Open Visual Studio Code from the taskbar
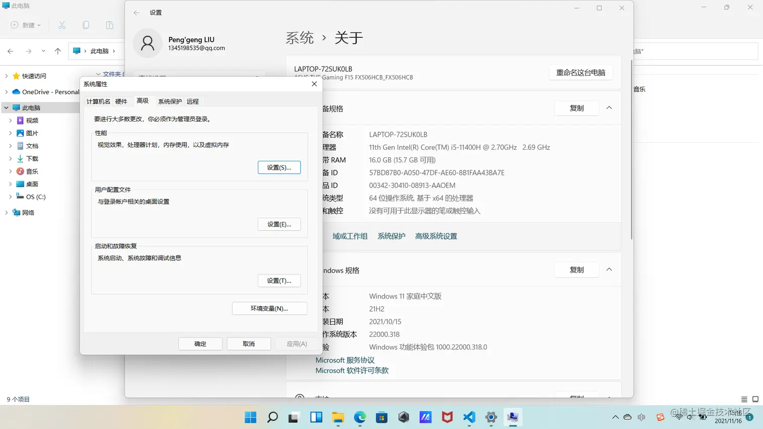This screenshot has height=429, width=763. [x=468, y=417]
